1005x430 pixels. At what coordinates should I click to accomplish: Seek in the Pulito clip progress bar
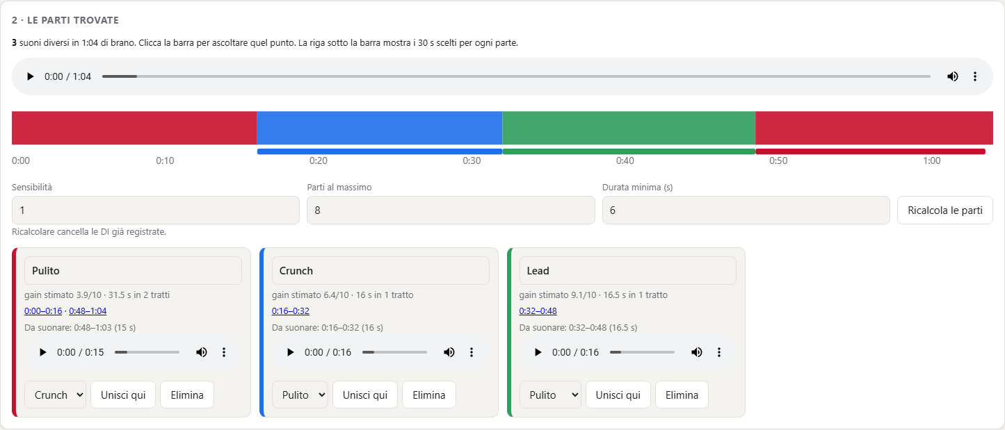click(147, 352)
